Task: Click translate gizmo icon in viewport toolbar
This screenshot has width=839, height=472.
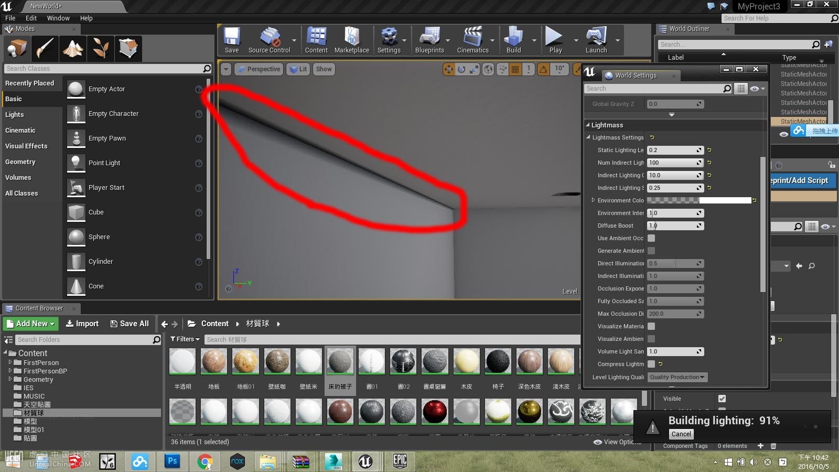Action: (x=449, y=69)
